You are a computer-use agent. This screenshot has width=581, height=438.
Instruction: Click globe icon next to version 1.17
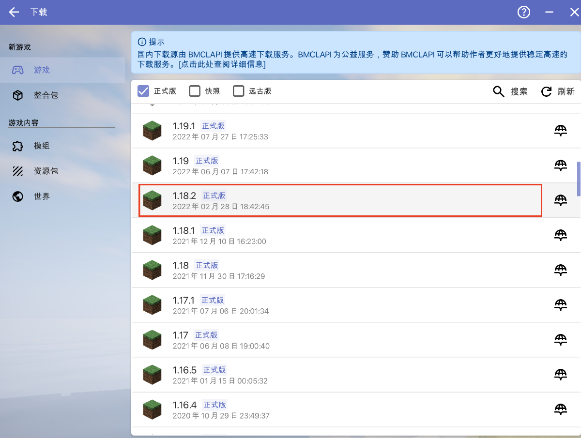click(560, 340)
